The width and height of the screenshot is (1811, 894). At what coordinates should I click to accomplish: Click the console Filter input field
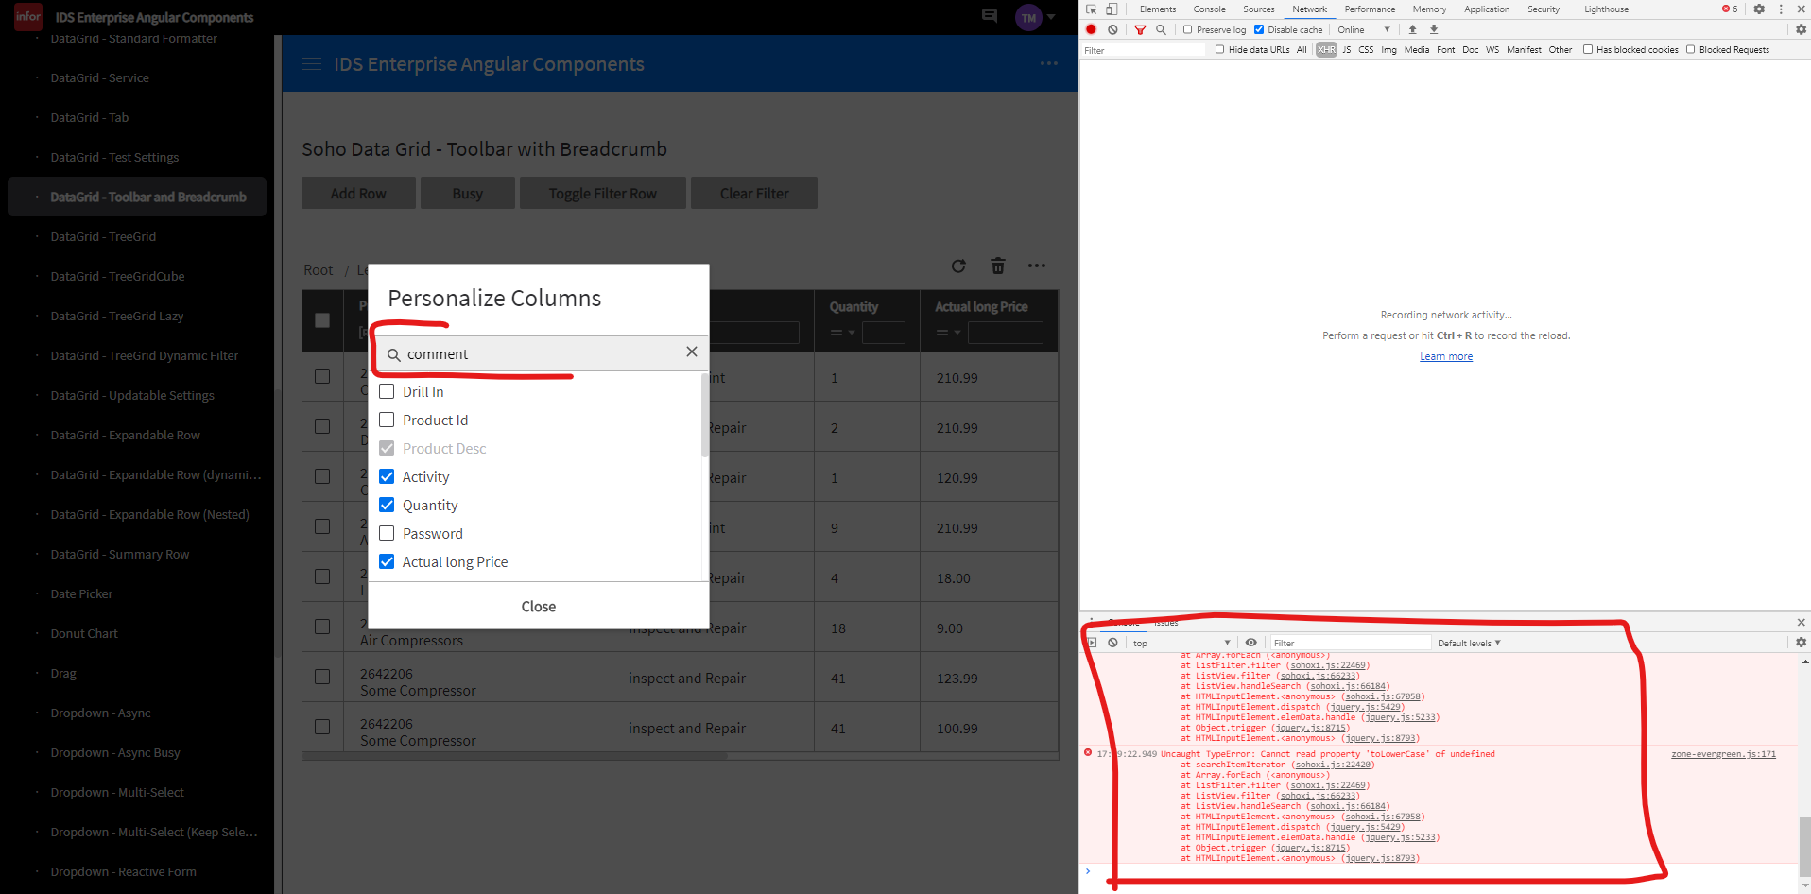1350,643
